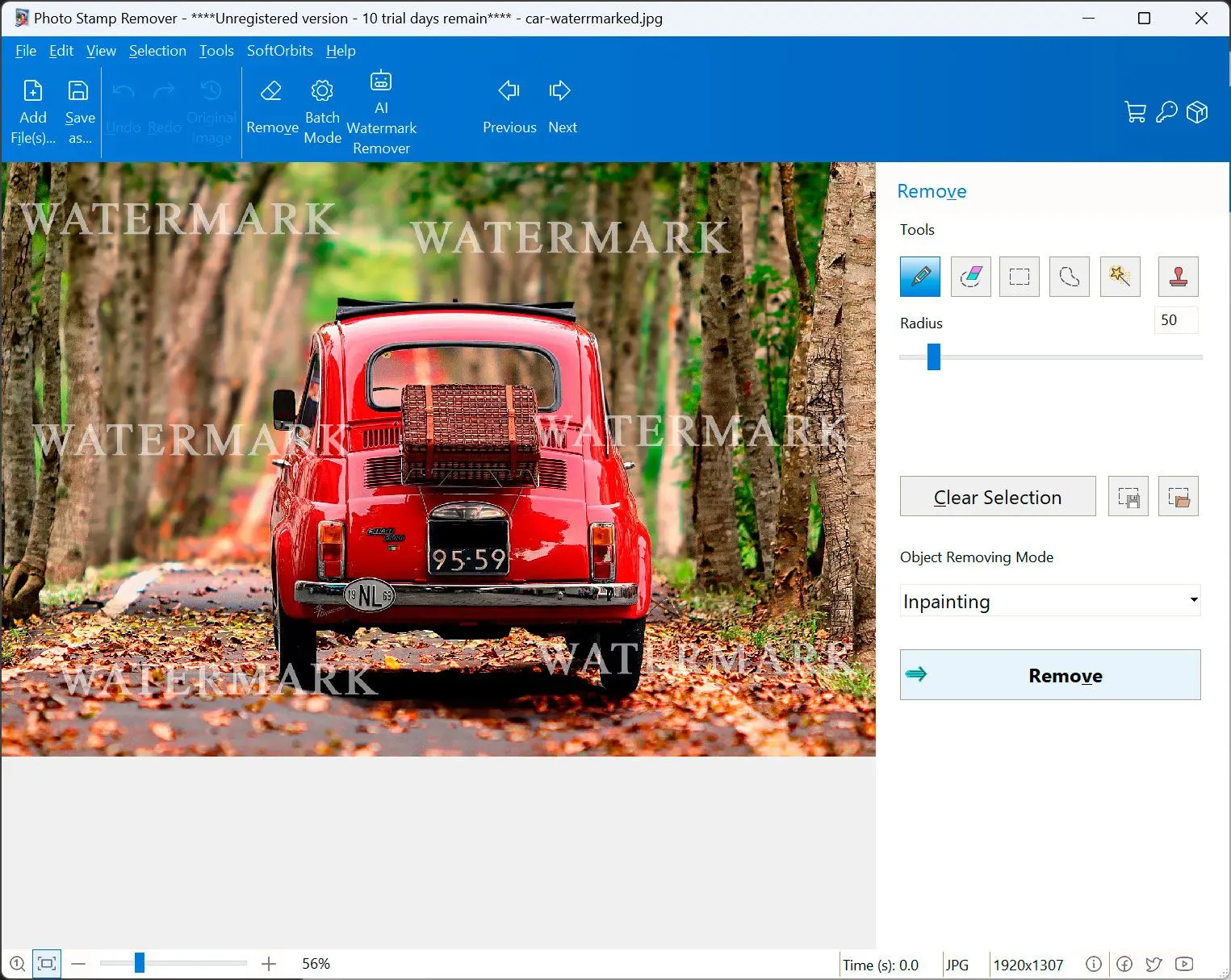Select the free-form lasso tool

point(1070,277)
